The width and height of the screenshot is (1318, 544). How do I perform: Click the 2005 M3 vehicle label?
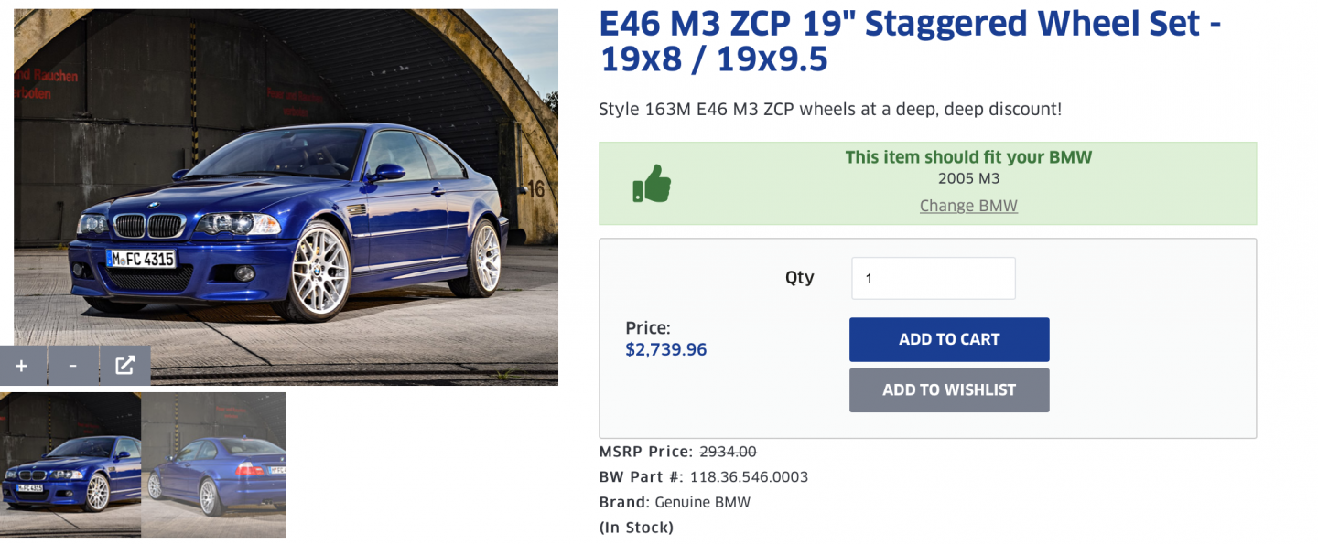coord(968,179)
